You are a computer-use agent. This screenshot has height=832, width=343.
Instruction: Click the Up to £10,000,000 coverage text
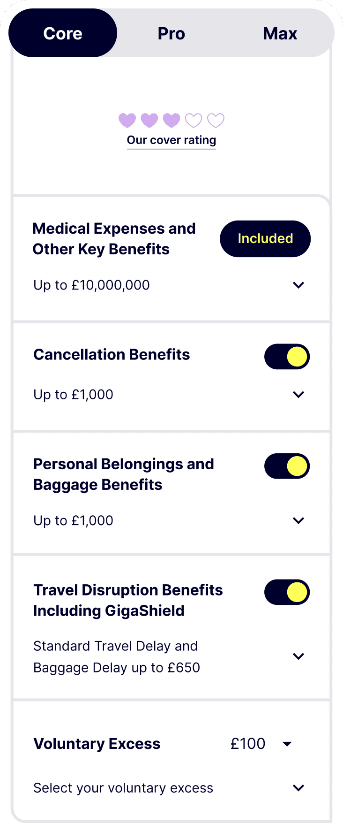91,285
